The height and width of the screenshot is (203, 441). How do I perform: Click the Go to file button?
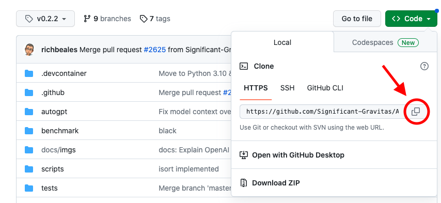pos(357,19)
